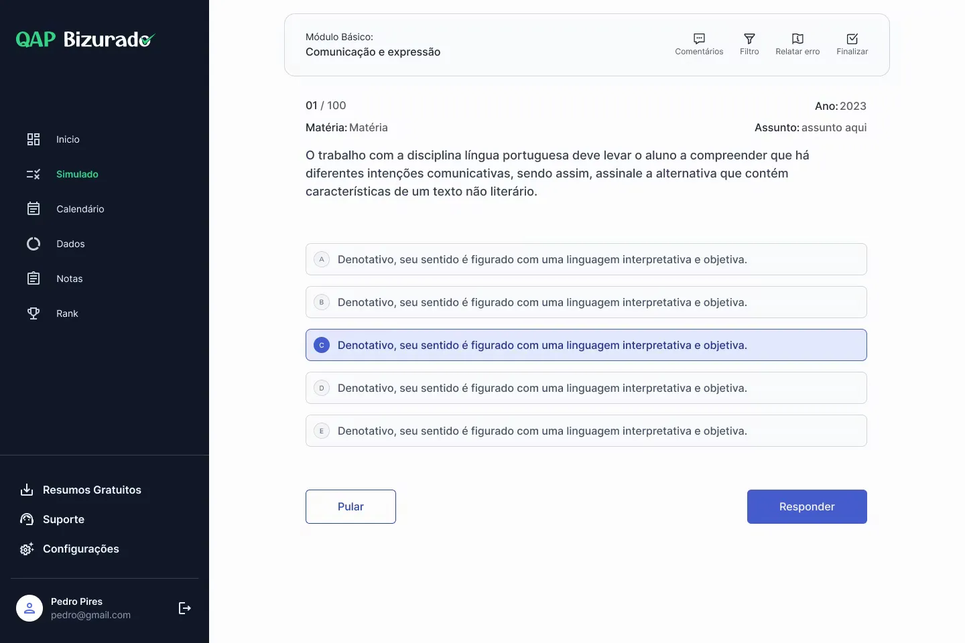The image size is (965, 643).
Task: Click the Finalizar checkbox icon
Action: (852, 39)
